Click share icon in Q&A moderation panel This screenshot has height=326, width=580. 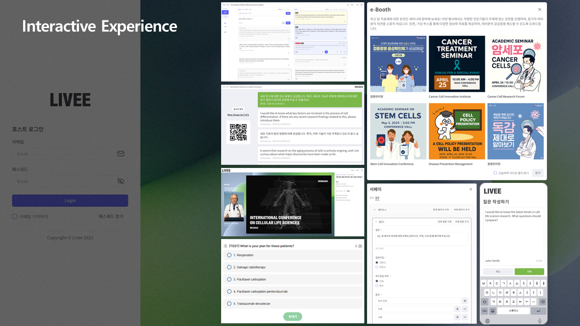[353, 5]
